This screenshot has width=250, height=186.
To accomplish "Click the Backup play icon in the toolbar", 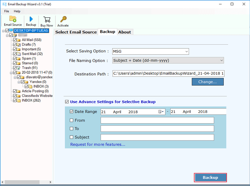I will pos(31,19).
